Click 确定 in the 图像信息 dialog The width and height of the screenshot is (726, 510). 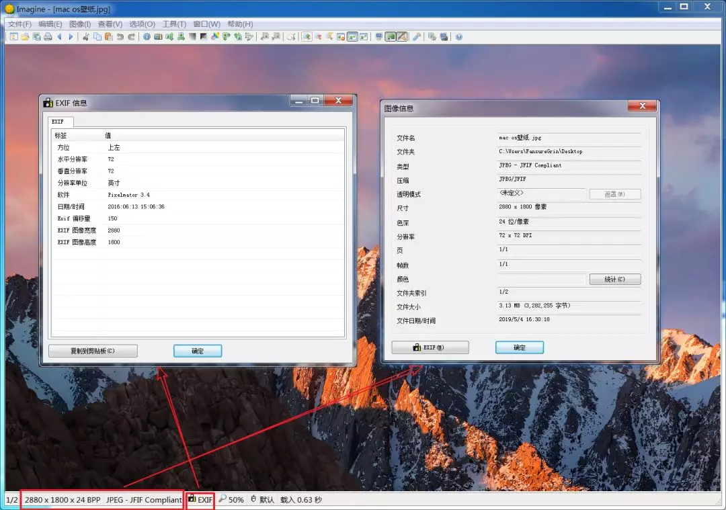(x=520, y=347)
